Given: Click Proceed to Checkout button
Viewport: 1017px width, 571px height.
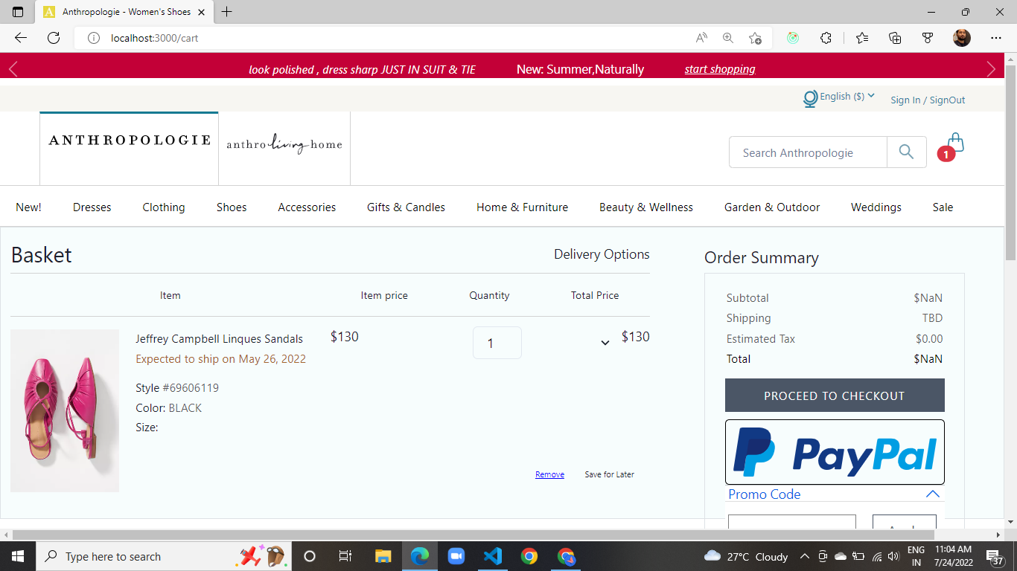Looking at the screenshot, I should tap(835, 395).
